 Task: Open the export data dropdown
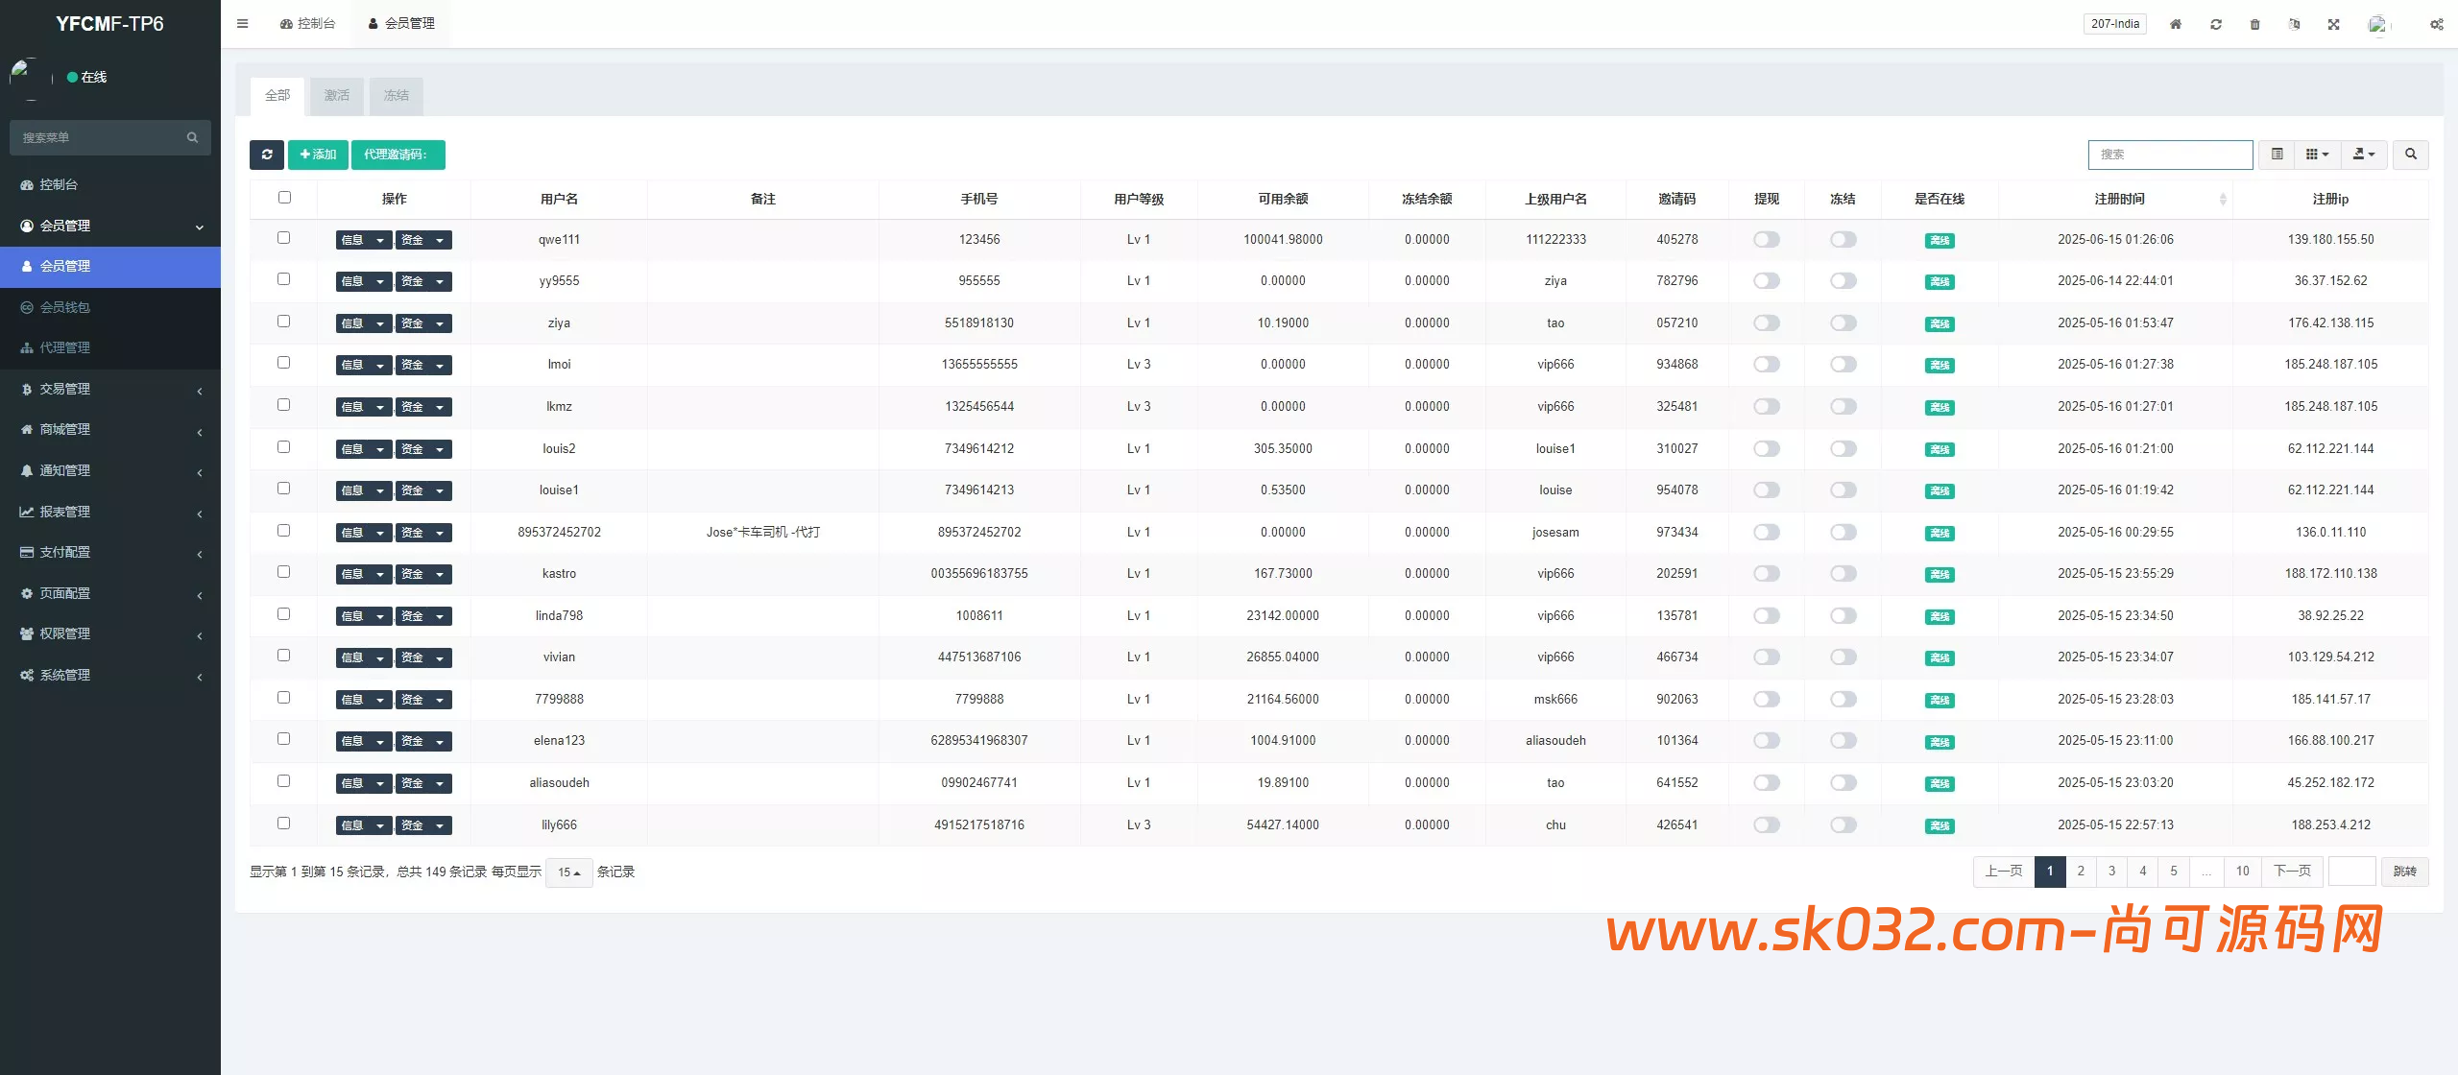point(2364,155)
